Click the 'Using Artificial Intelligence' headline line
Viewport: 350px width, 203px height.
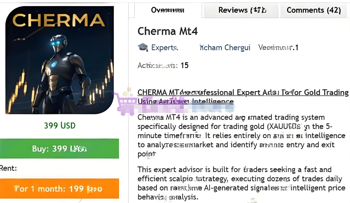pos(185,101)
